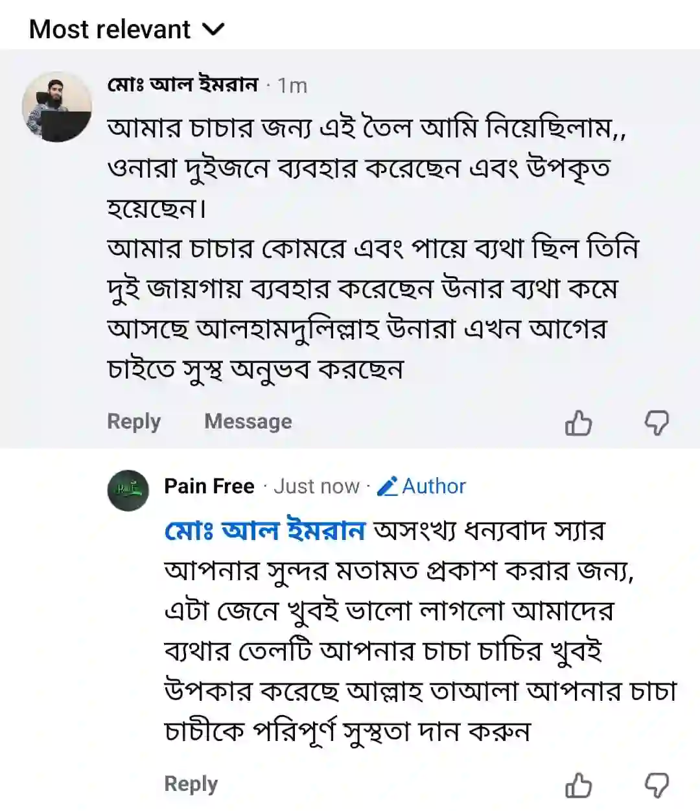
Task: Open the Pain Free page avatar
Action: click(x=128, y=491)
